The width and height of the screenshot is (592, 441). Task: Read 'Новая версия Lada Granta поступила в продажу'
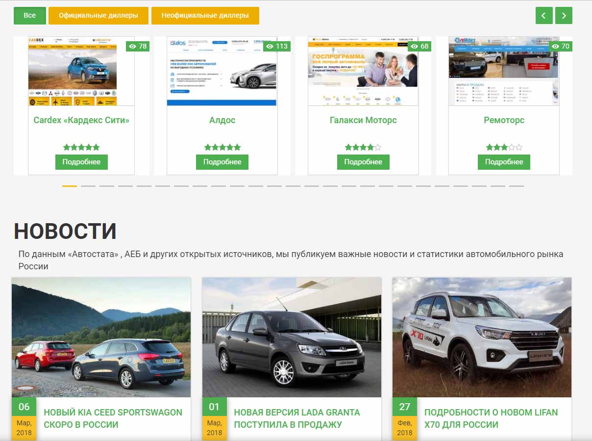click(x=297, y=418)
